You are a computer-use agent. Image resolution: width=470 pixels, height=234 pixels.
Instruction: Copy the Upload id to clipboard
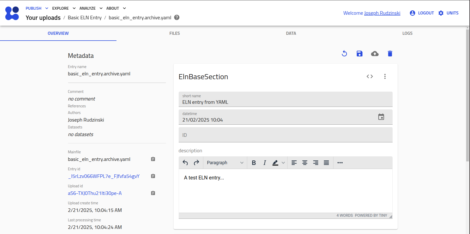pos(153,193)
